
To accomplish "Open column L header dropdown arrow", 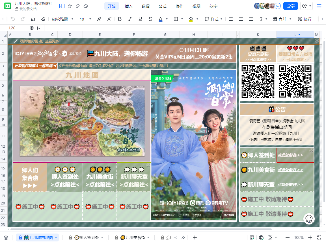I will [x=299, y=35].
